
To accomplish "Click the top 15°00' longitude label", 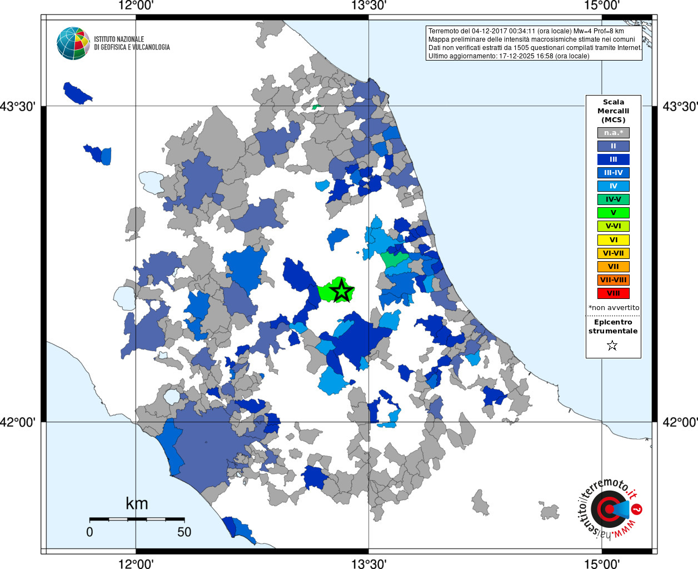I will pyautogui.click(x=602, y=6).
